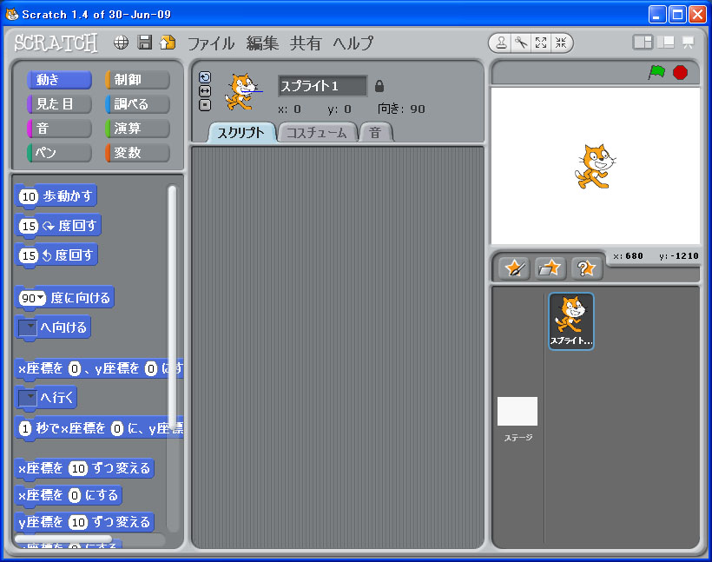Select the スプライト1 thumbnail in sprite list
This screenshot has width=712, height=562.
[571, 321]
